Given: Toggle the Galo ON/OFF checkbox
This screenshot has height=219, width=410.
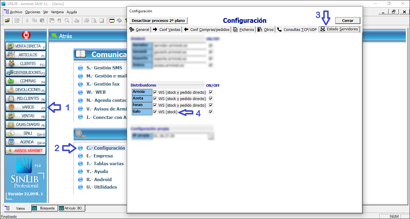Looking at the screenshot, I should (211, 112).
